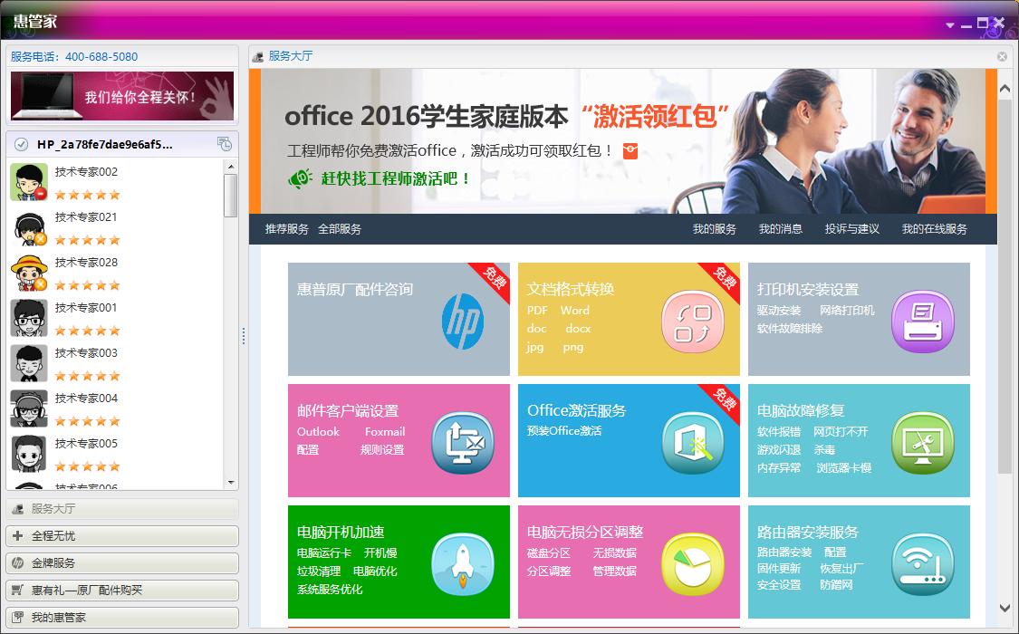The image size is (1019, 634).
Task: Open the 打印机安装设置 tile title
Action: point(808,290)
